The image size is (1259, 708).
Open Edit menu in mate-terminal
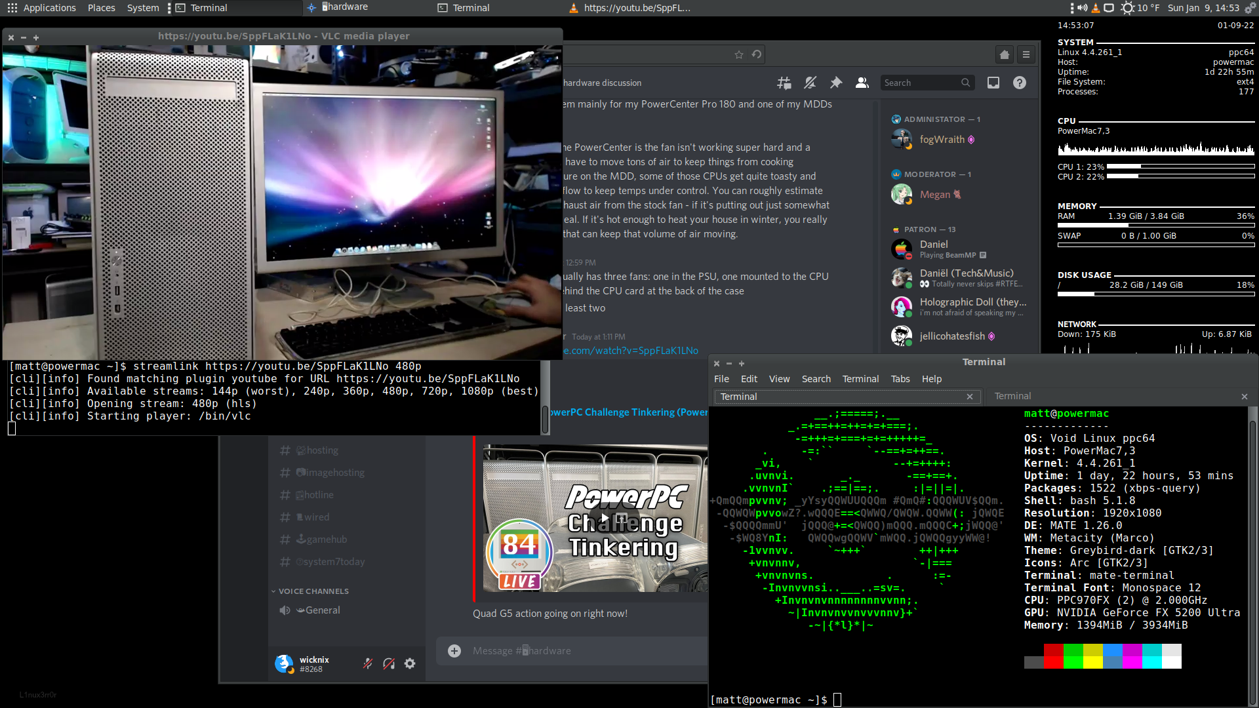(x=749, y=379)
